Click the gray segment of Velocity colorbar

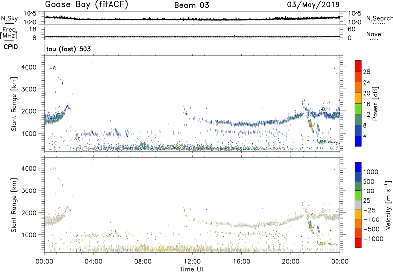(358, 205)
